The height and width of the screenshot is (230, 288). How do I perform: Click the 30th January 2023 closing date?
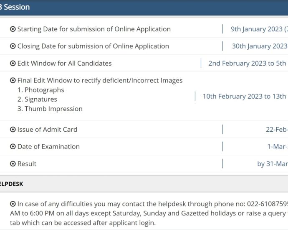(259, 46)
